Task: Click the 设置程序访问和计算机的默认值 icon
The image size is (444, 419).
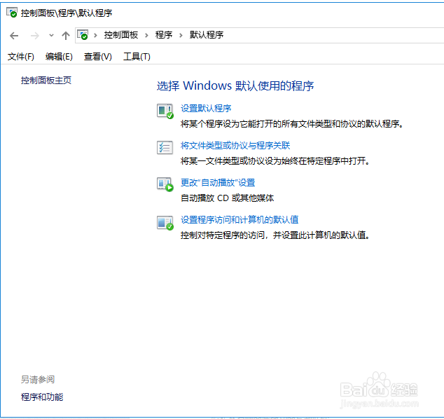Action: [165, 223]
